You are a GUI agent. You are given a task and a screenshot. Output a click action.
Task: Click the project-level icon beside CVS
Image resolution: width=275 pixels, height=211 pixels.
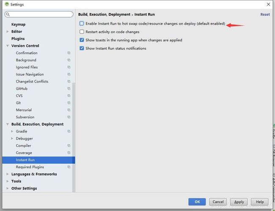[69, 96]
